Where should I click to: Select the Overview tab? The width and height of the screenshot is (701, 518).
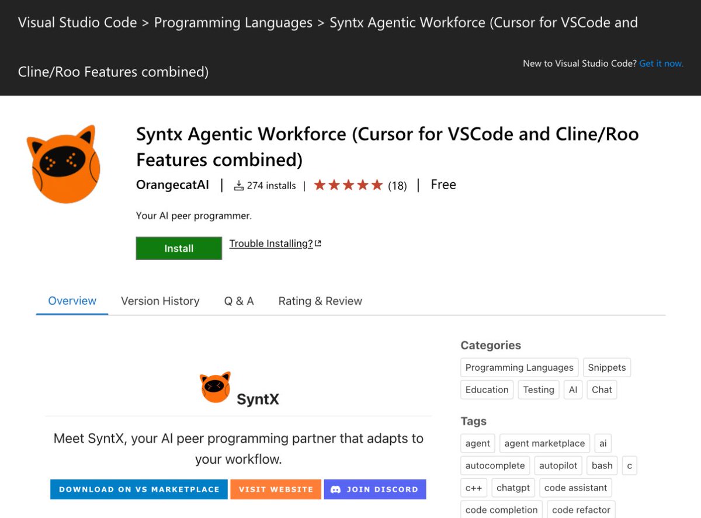click(72, 301)
